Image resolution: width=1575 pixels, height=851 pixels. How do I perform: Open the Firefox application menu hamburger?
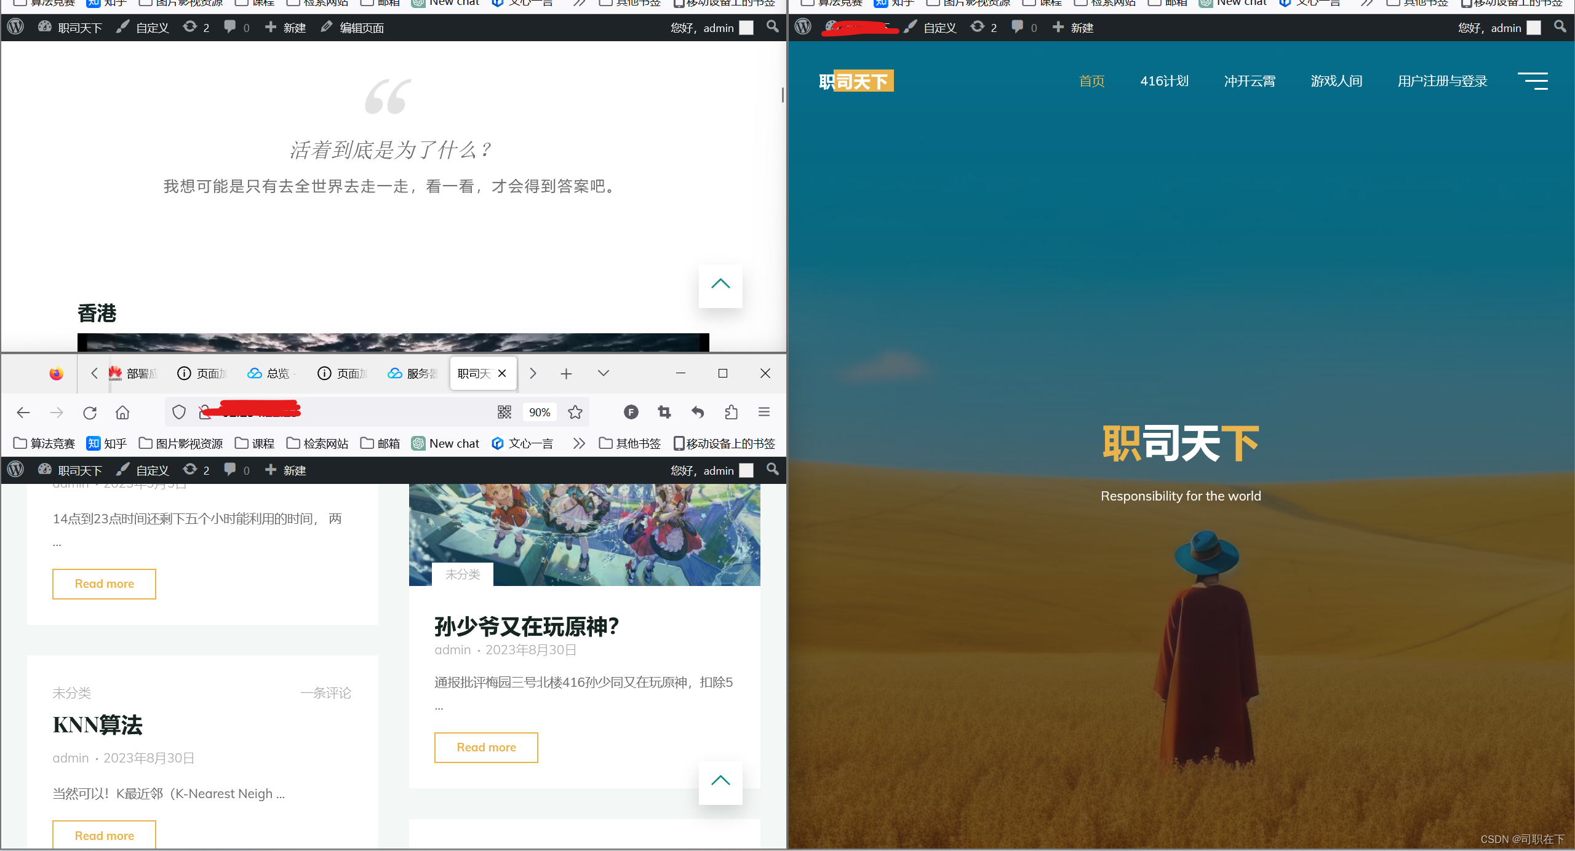pyautogui.click(x=765, y=412)
